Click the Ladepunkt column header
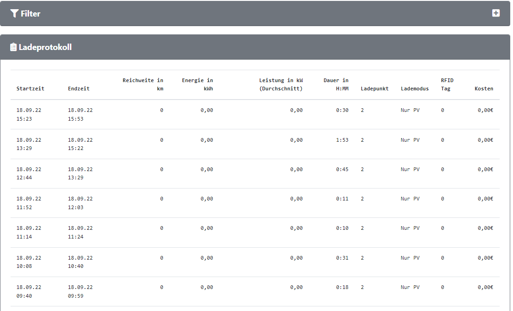The image size is (513, 311). [x=374, y=89]
